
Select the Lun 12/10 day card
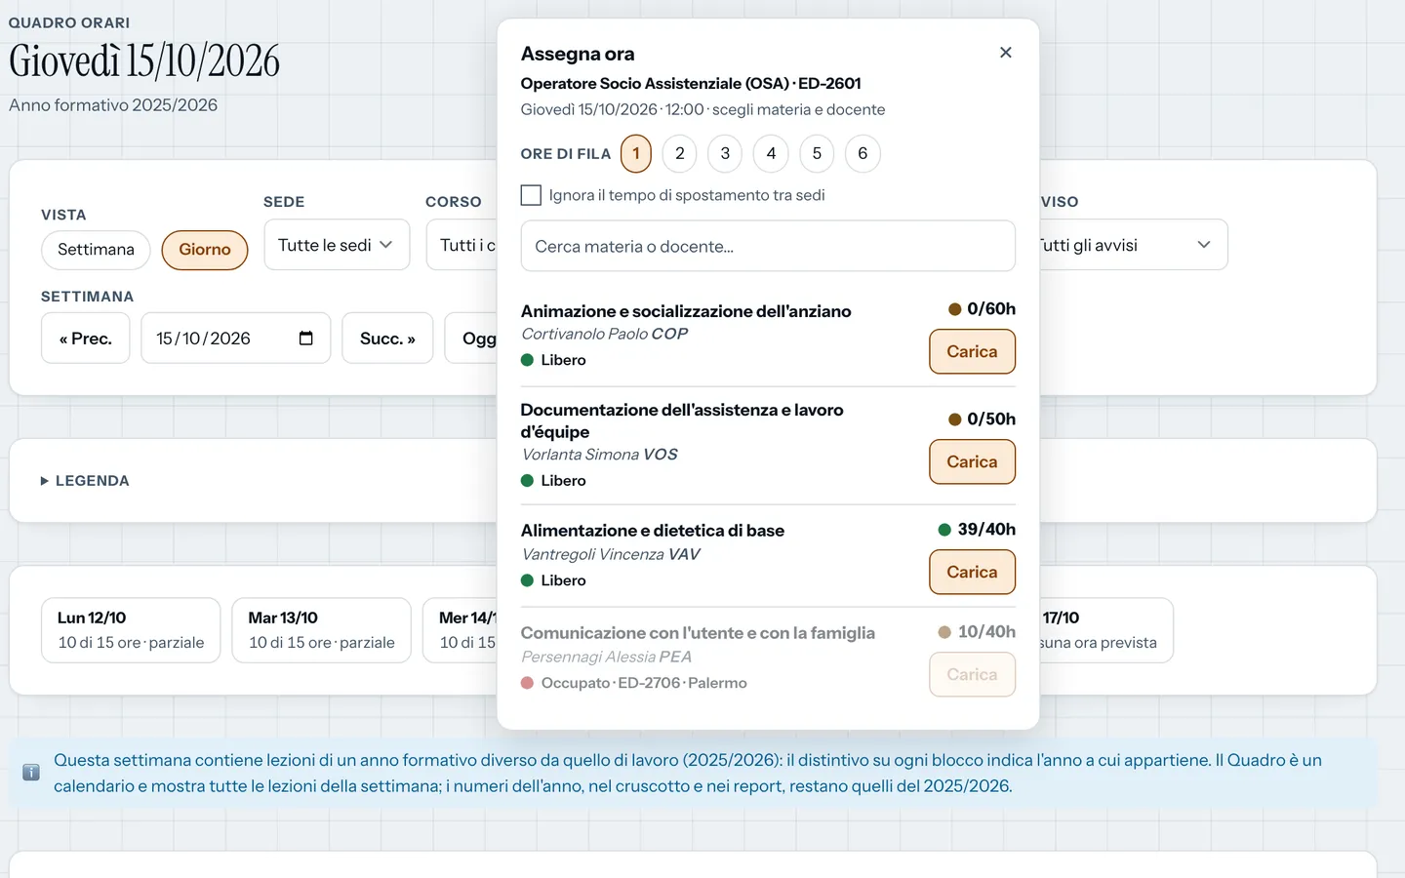[x=131, y=630]
